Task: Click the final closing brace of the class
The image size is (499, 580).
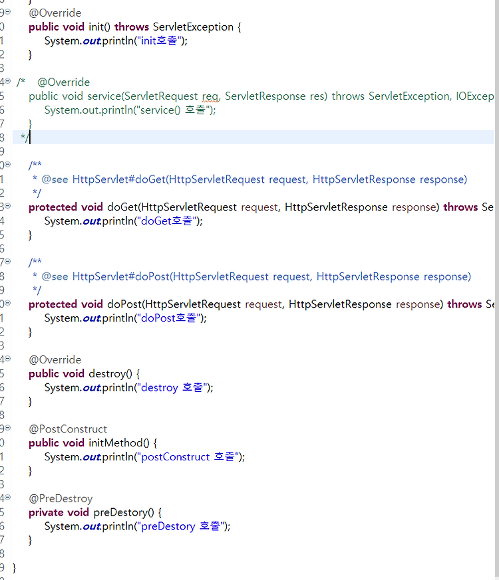Action: [15, 568]
